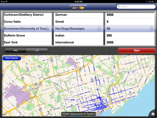Screen dimensions: 157x118
Task: Choose International cuisine
Action: pyautogui.click(x=78, y=42)
